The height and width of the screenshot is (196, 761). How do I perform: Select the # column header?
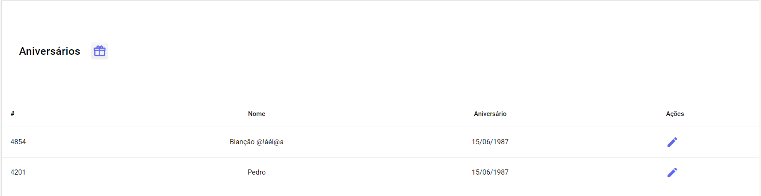point(12,114)
